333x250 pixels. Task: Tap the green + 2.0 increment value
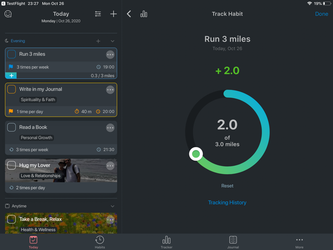coord(227,70)
